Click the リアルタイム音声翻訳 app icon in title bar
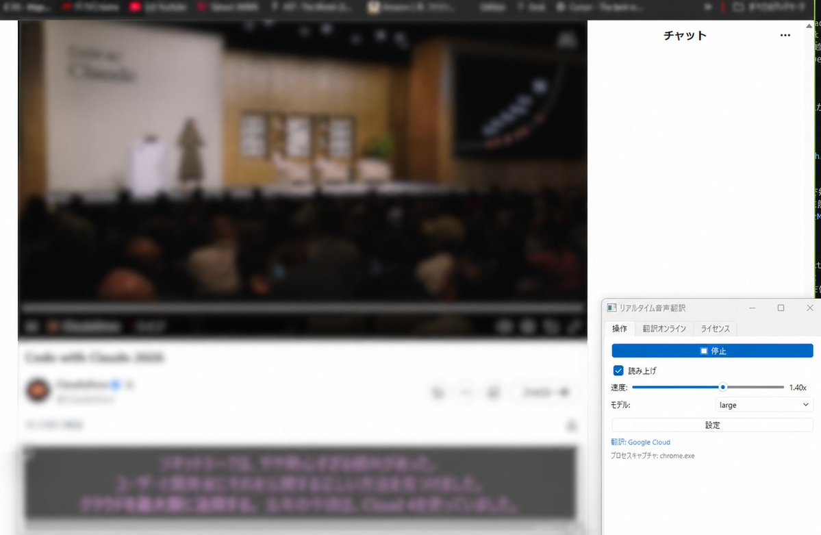Image resolution: width=821 pixels, height=535 pixels. point(611,308)
